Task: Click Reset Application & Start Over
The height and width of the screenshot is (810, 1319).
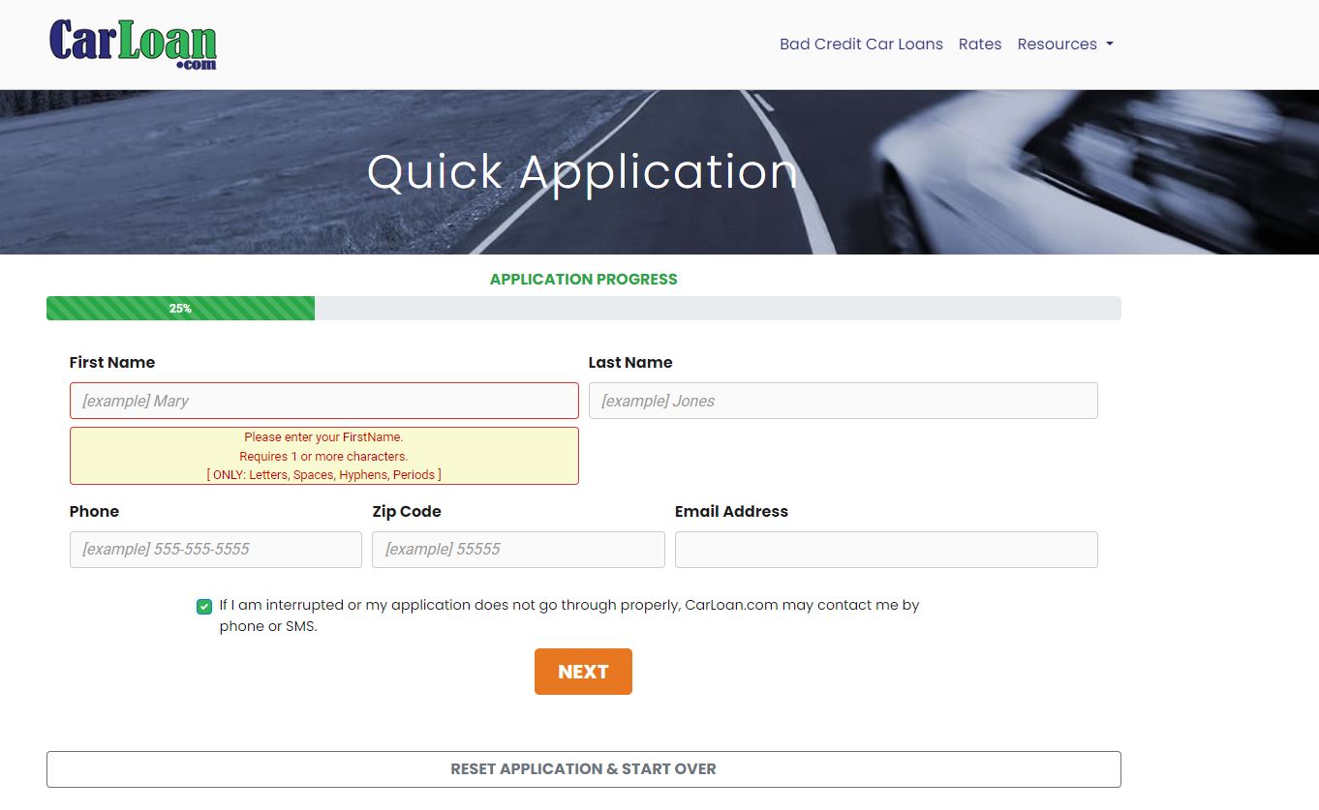Action: 583,769
